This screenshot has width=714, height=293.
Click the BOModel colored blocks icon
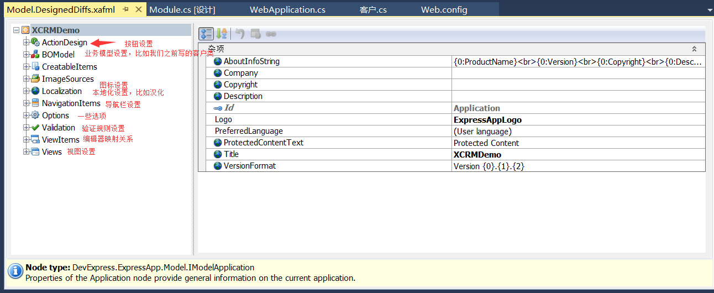pyautogui.click(x=35, y=55)
